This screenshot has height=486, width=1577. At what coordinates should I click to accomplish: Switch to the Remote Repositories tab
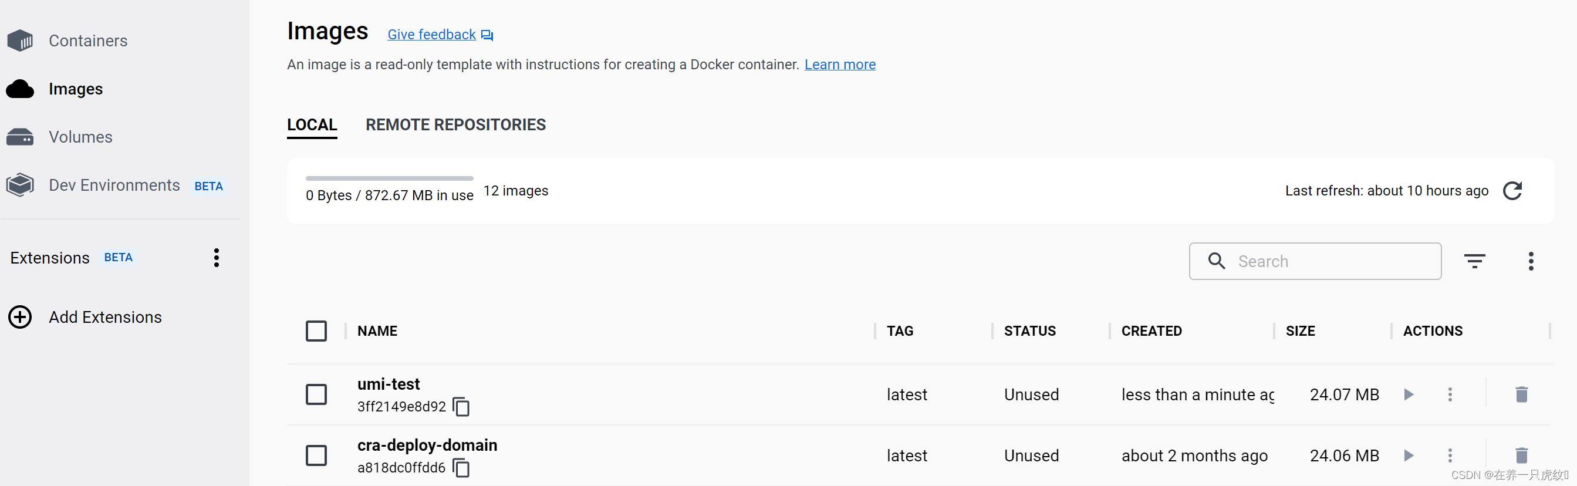455,125
